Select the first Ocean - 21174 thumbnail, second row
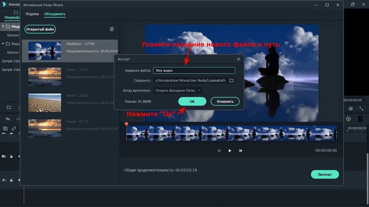This screenshot has width=369, height=207. tap(45, 77)
